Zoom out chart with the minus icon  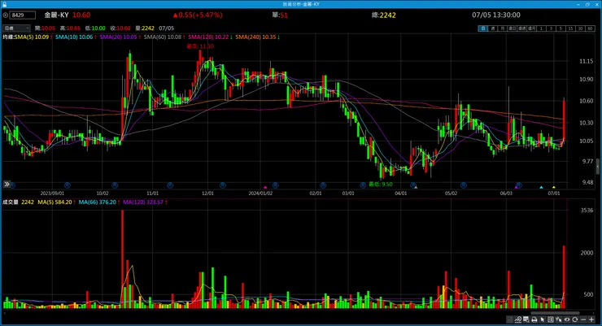(583, 319)
